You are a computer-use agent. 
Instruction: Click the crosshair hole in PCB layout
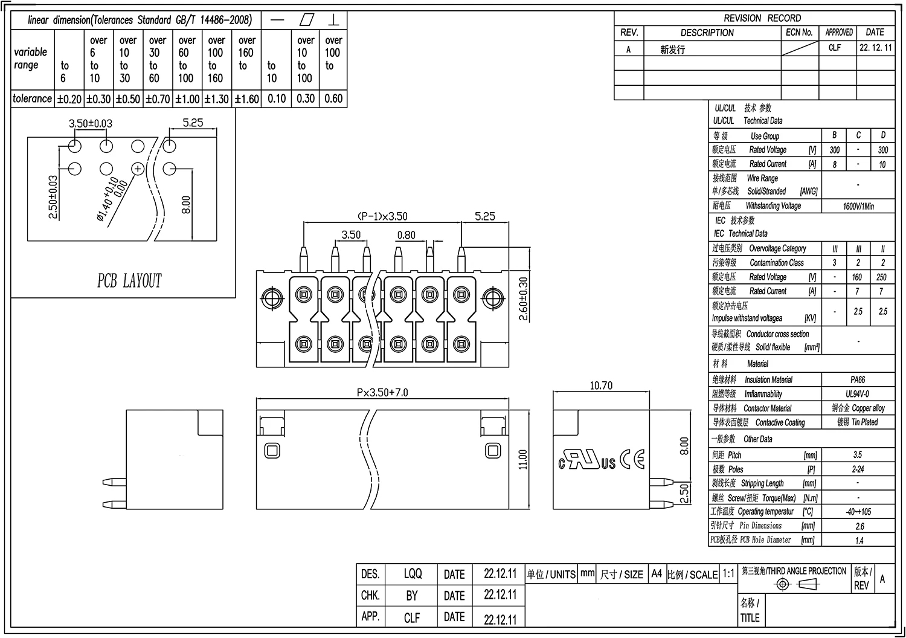coord(138,169)
